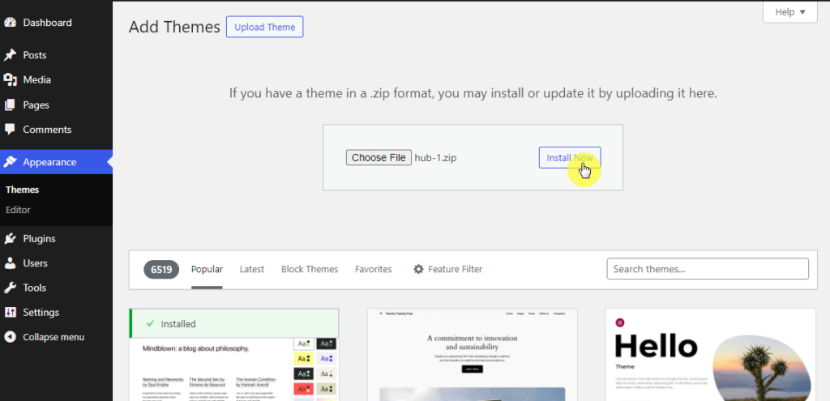Screen dimensions: 830x401
Task: Switch to the Block Themes tab
Action: pyautogui.click(x=310, y=269)
